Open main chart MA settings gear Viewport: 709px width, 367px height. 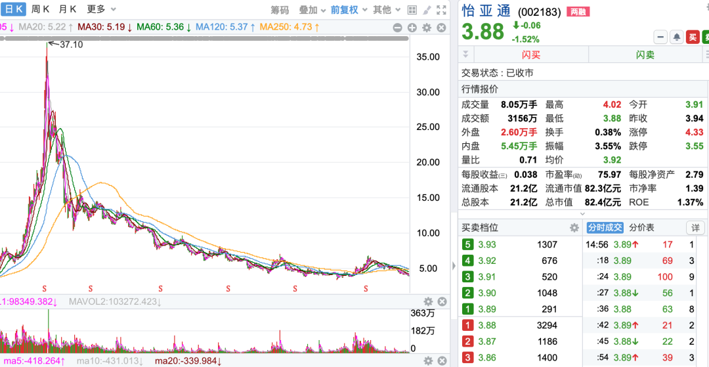click(427, 28)
